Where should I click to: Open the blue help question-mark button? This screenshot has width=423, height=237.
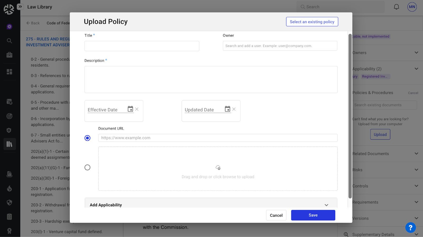410,227
